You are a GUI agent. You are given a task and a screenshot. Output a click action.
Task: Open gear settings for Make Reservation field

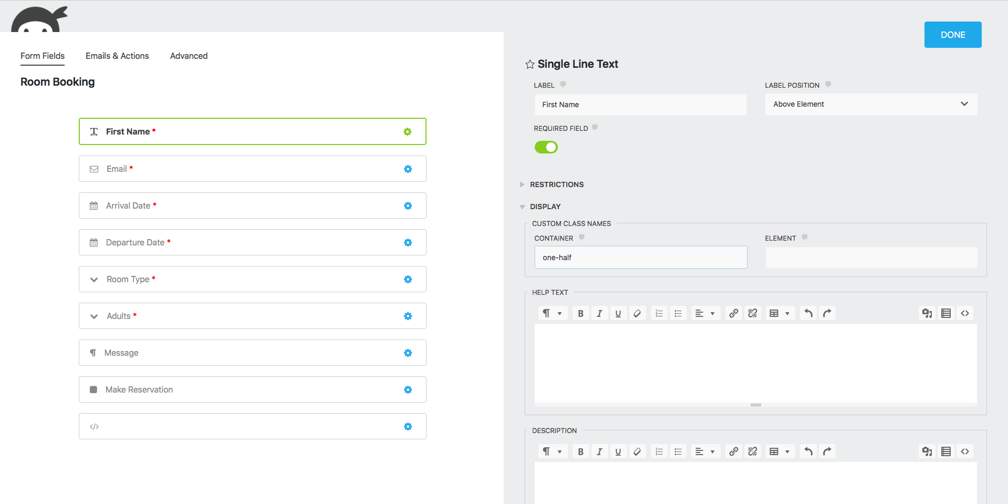click(x=408, y=389)
